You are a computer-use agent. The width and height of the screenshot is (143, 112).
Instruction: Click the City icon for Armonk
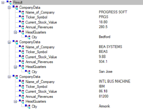click(28, 107)
